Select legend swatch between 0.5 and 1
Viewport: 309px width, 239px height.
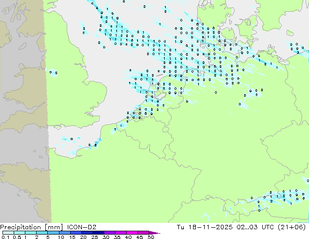point(19,233)
